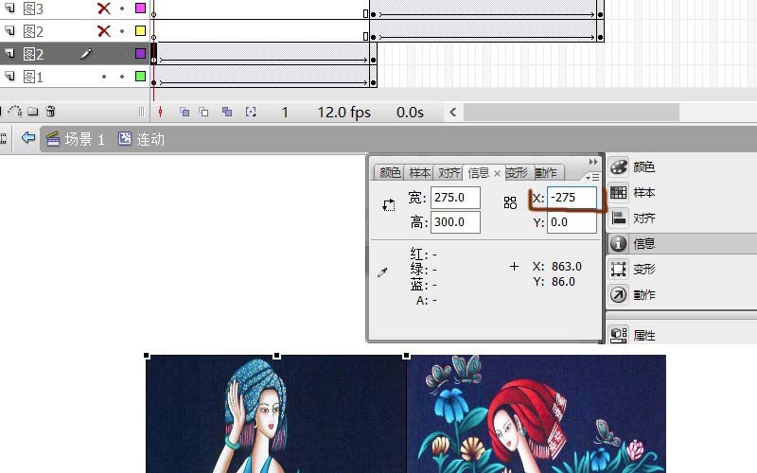Toggle outline on green 图1 swatch
Image resolution: width=757 pixels, height=473 pixels.
140,76
